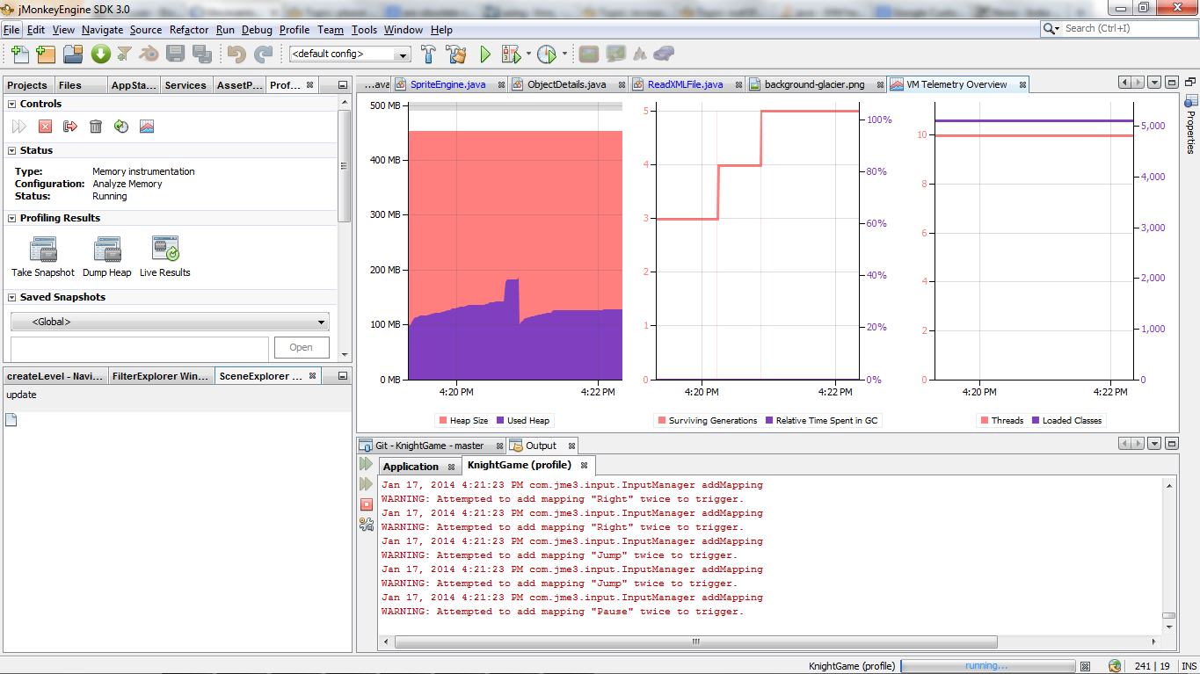The height and width of the screenshot is (674, 1200).
Task: Click the greyed-out Open button in Saved Snapshots
Action: 302,347
